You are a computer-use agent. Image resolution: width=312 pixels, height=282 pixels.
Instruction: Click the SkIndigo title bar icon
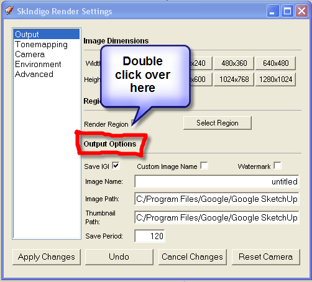pyautogui.click(x=9, y=11)
